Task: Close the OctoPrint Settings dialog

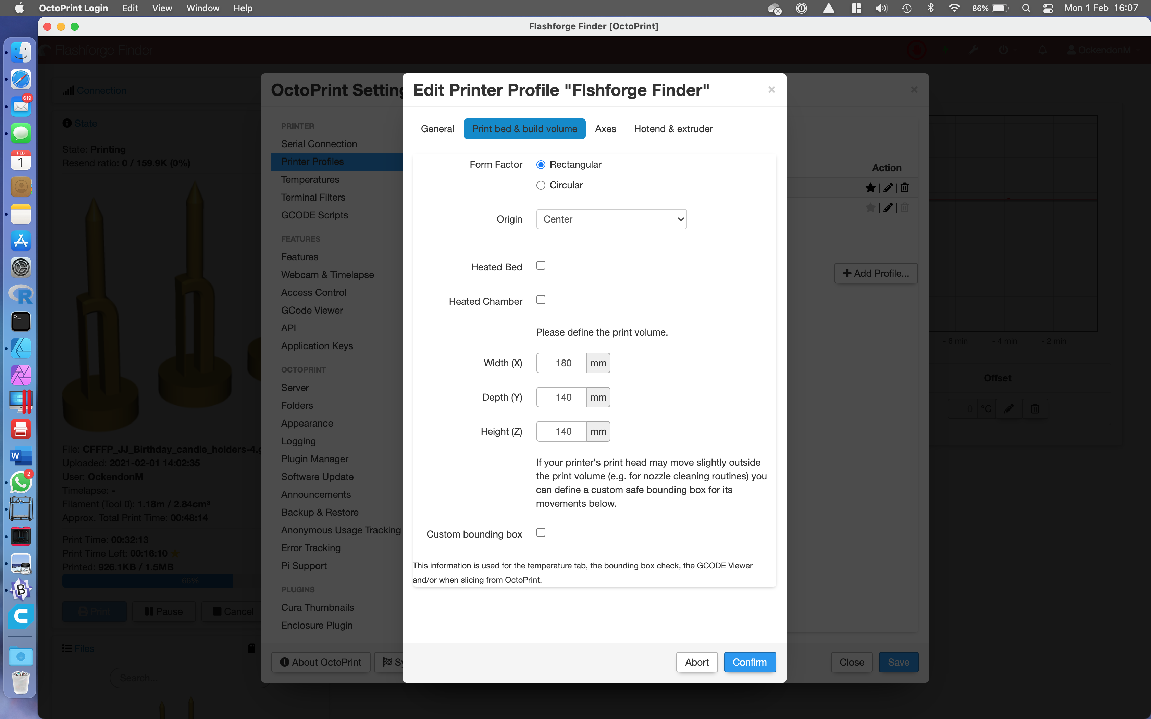Action: click(x=914, y=89)
